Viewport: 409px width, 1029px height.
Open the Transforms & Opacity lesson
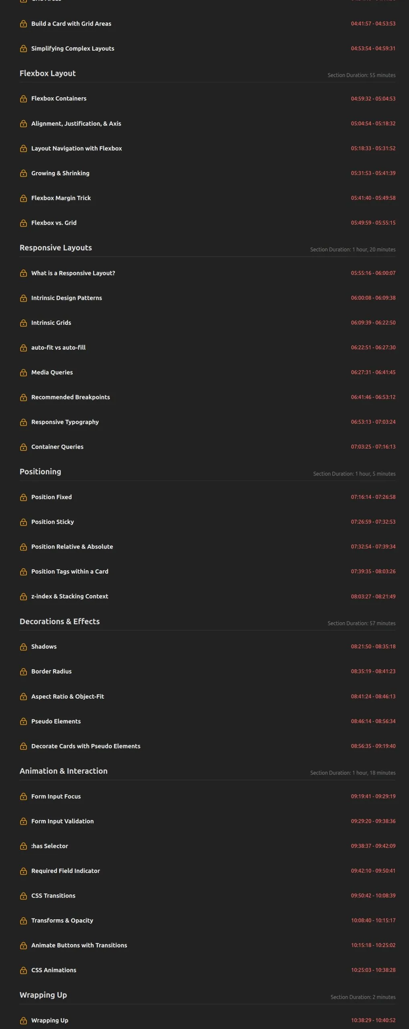point(62,920)
